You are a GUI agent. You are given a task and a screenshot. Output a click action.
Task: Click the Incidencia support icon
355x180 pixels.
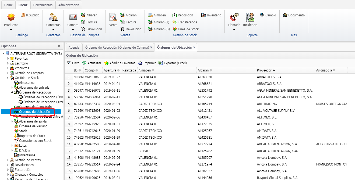[250, 17]
